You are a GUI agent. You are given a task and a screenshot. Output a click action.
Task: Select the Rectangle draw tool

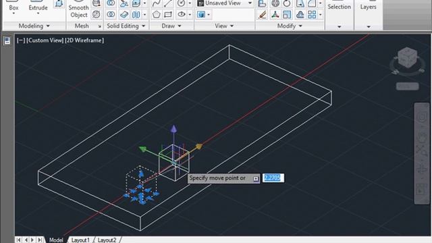pyautogui.click(x=168, y=14)
